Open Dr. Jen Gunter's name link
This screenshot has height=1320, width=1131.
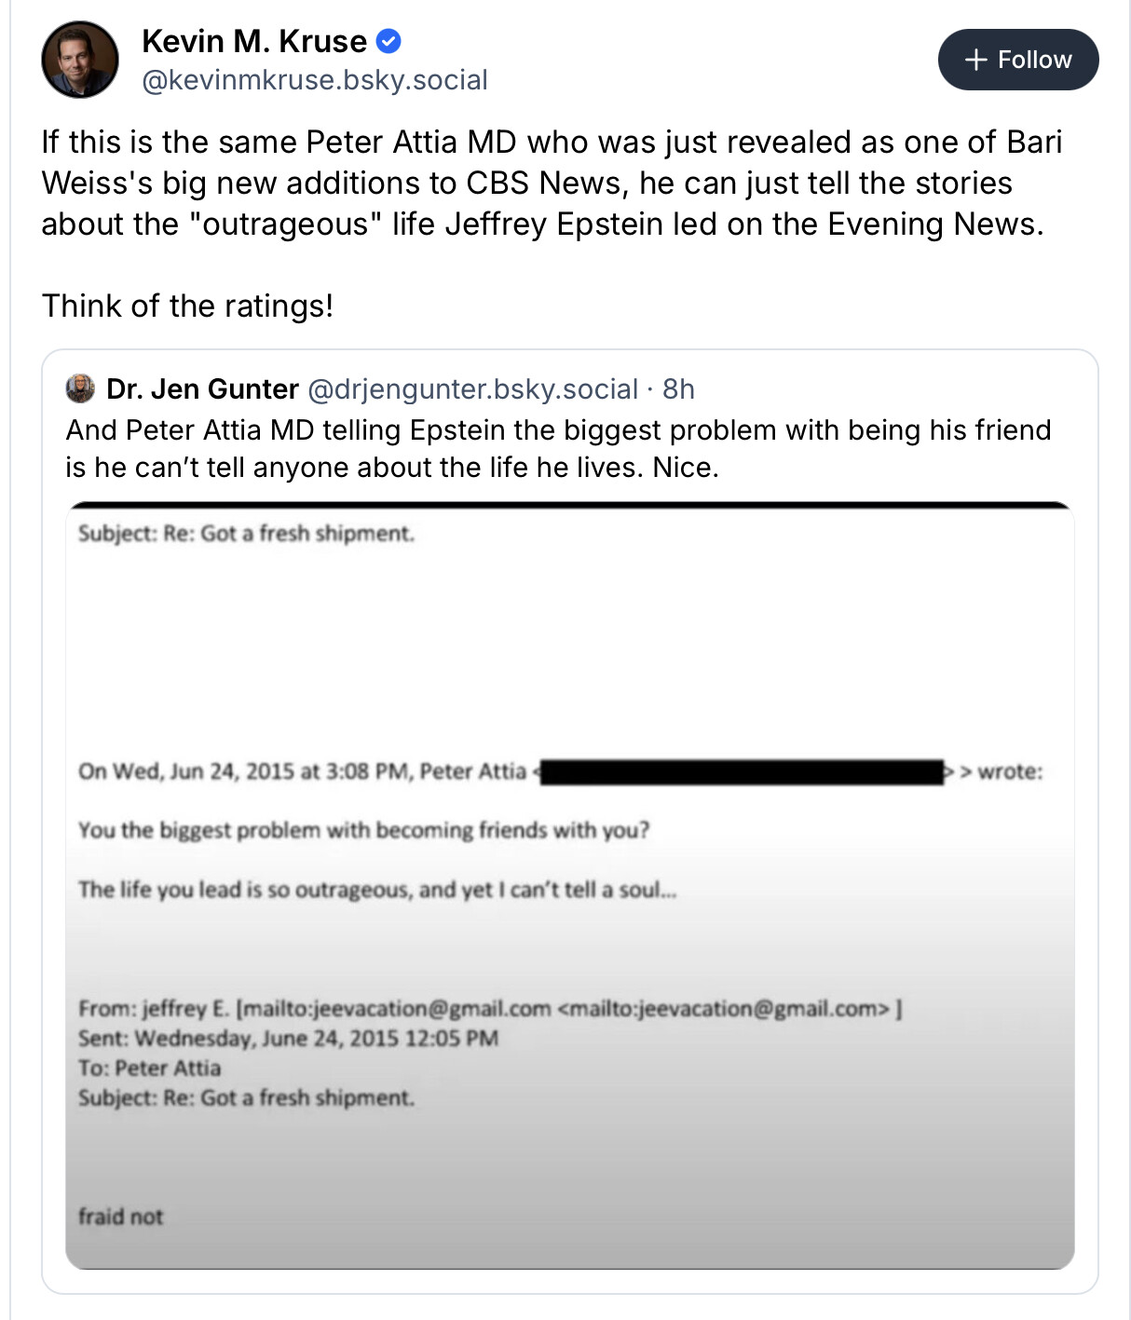point(202,388)
